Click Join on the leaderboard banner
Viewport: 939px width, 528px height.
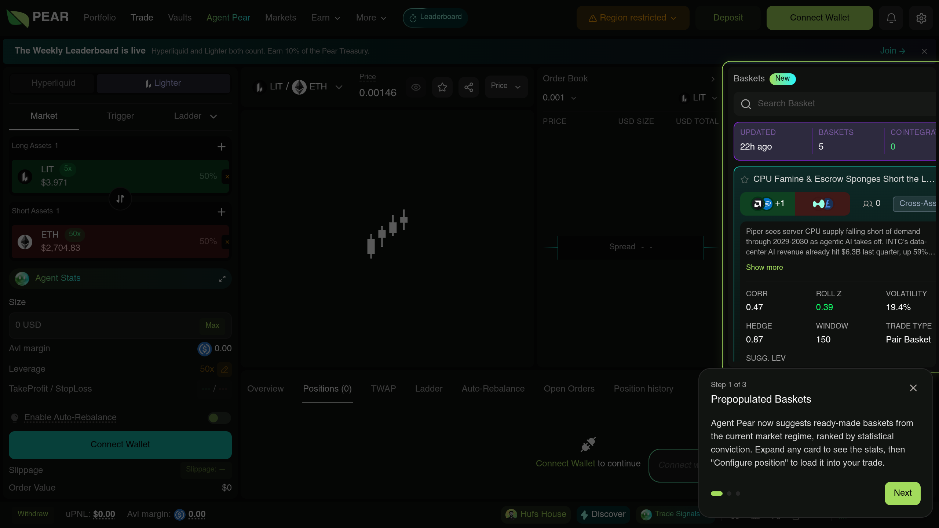point(893,51)
